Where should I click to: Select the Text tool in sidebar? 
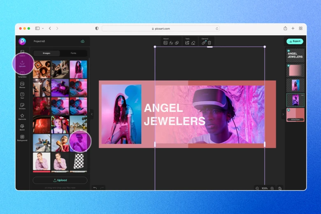[22, 95]
